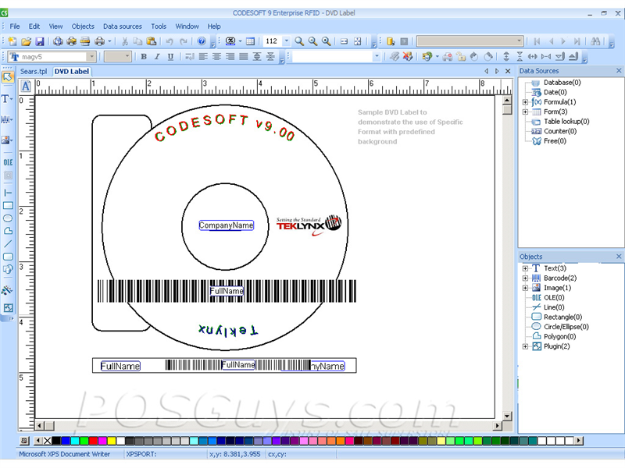Select the Line drawing tool

(x=8, y=244)
